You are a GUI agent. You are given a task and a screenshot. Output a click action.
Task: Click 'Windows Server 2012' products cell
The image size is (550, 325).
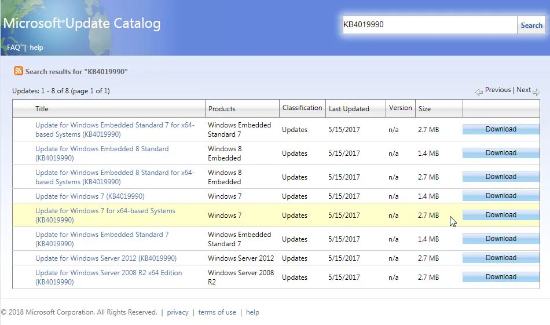pyautogui.click(x=241, y=258)
